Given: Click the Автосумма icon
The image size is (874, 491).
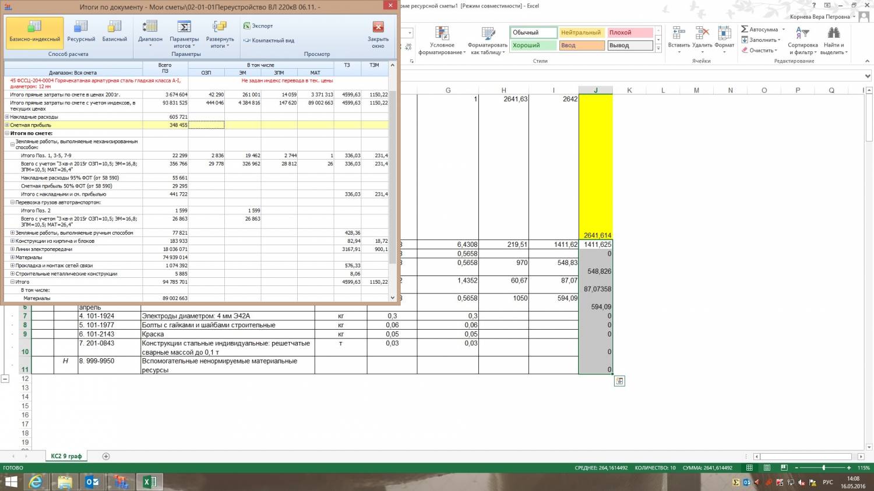Looking at the screenshot, I should point(745,29).
